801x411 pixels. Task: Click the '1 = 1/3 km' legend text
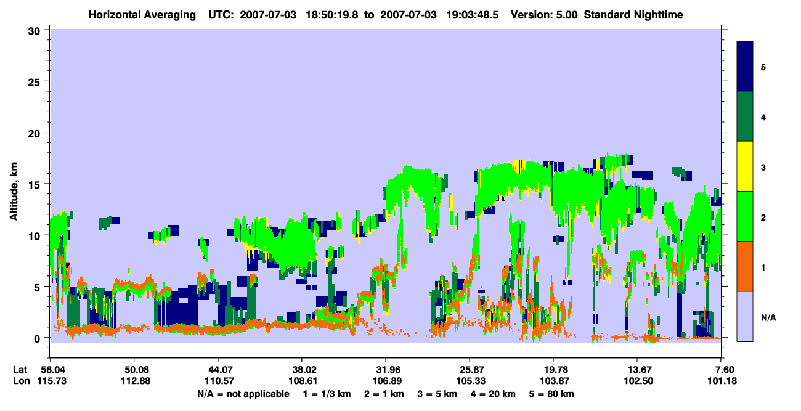[x=327, y=393]
